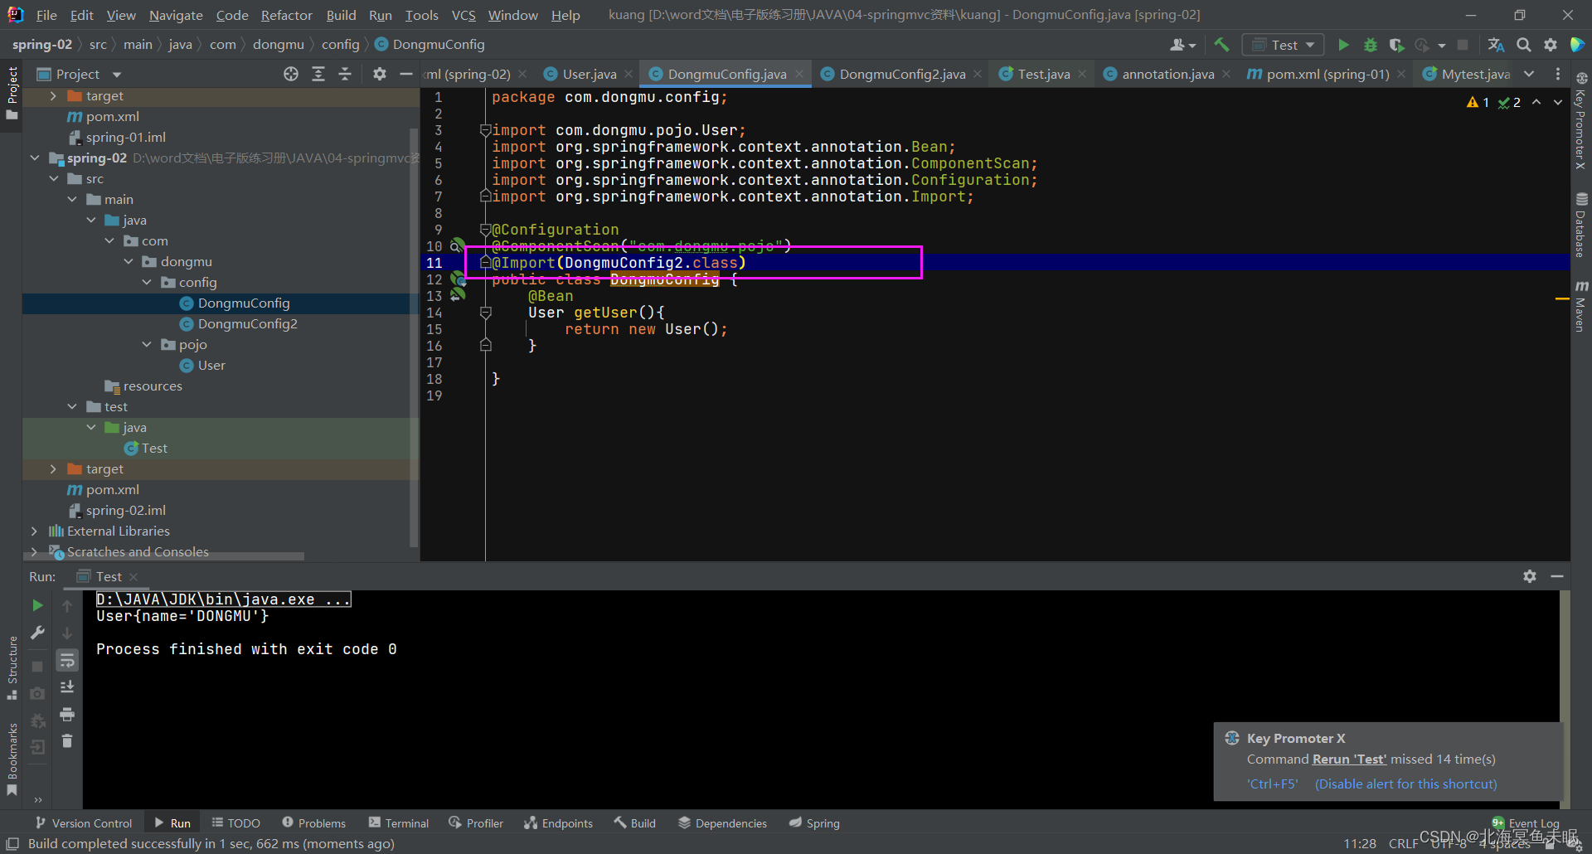Open the Refactor menu

(x=286, y=15)
